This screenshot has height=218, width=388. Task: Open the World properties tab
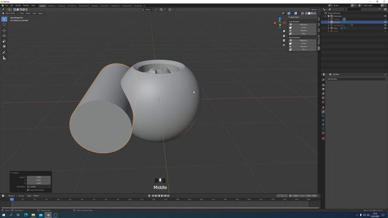pyautogui.click(x=323, y=102)
